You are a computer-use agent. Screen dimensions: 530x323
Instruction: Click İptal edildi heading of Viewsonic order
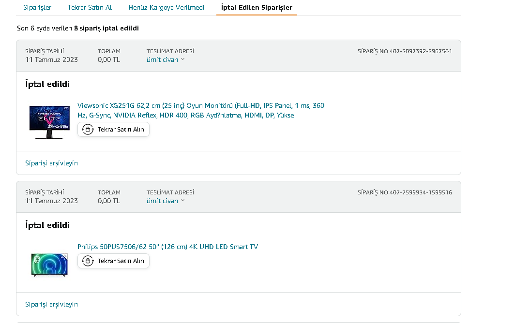click(x=47, y=84)
